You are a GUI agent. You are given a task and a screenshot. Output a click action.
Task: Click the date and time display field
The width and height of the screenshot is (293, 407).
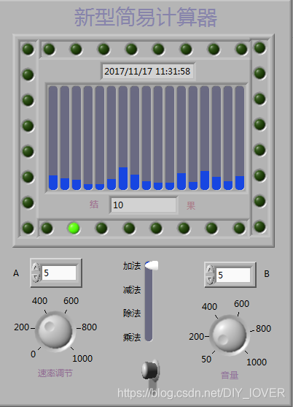pos(147,71)
